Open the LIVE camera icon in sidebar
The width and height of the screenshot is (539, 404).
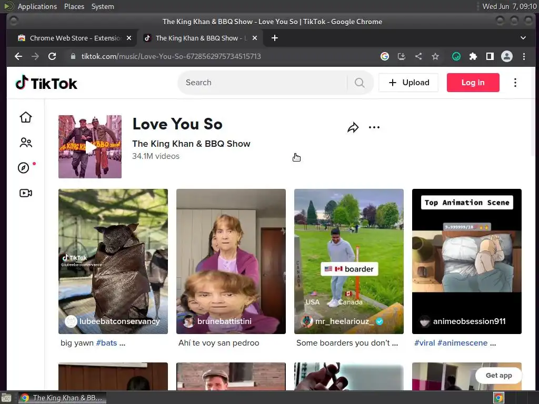pyautogui.click(x=26, y=193)
